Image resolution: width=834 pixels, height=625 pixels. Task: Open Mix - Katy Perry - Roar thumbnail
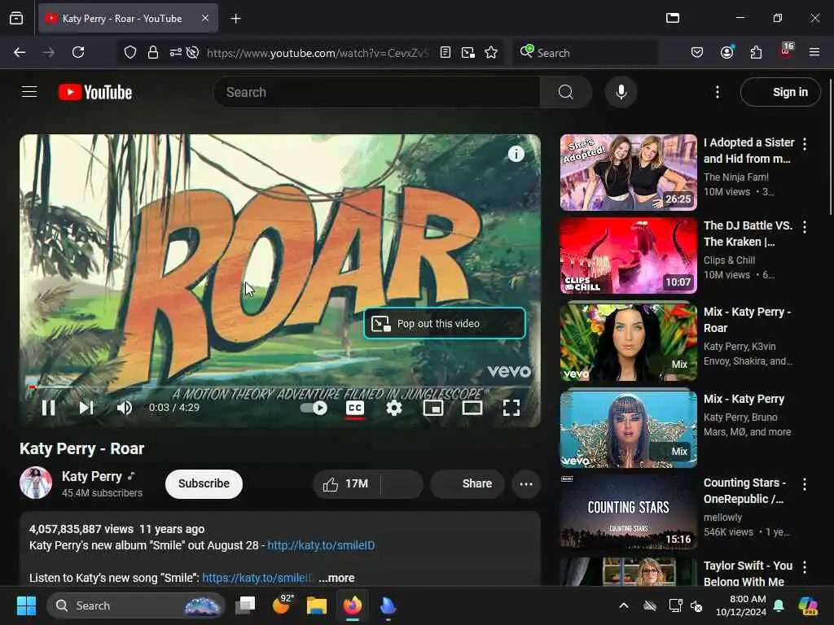(628, 342)
